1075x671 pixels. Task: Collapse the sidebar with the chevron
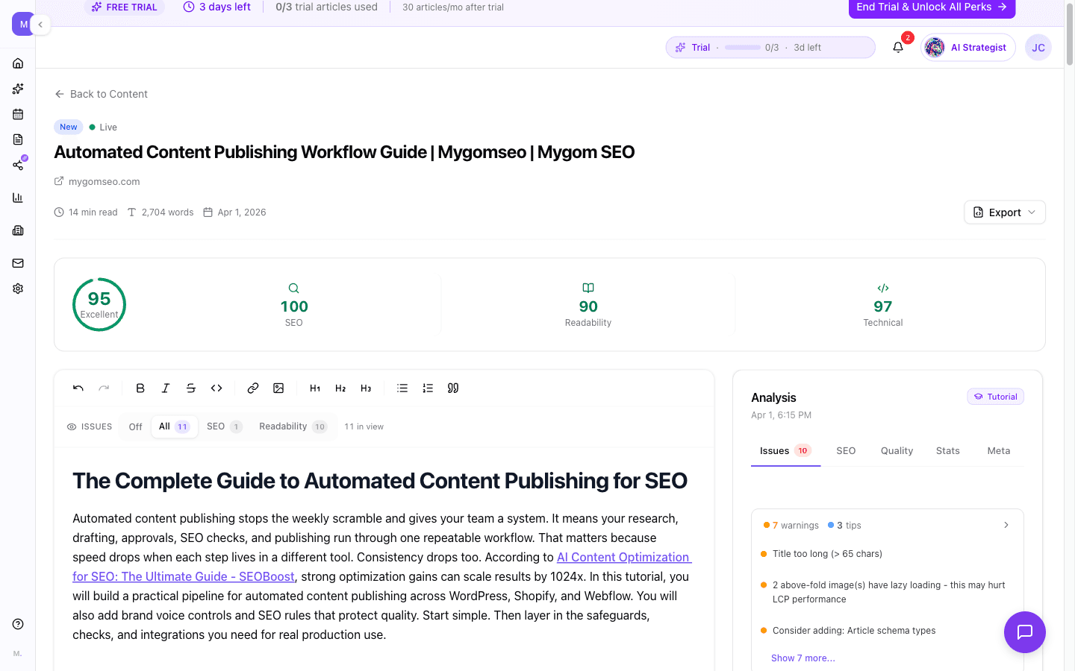[x=40, y=24]
